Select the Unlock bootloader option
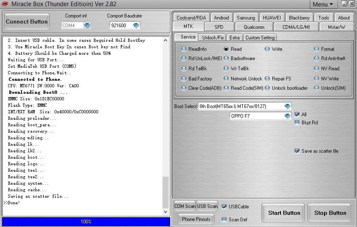This screenshot has width=357, height=227. [267, 88]
